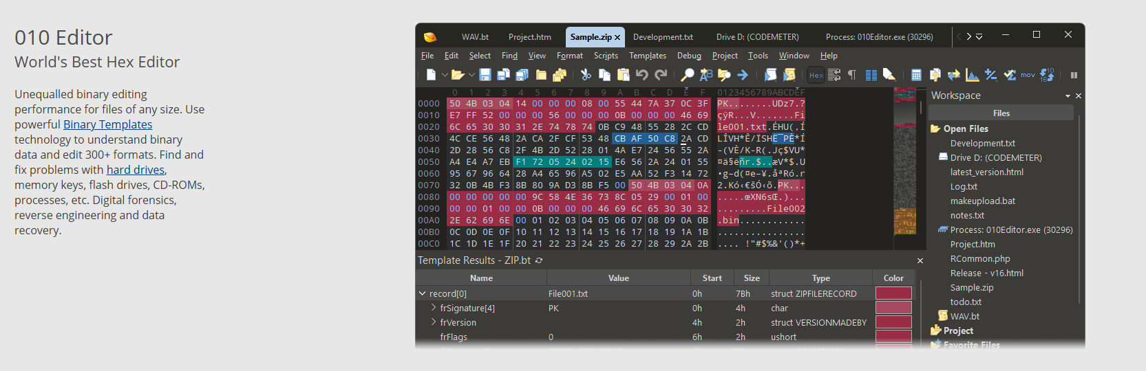Select notes.txt in the Workspace file list
Image resolution: width=1146 pixels, height=371 pixels.
[x=966, y=216]
